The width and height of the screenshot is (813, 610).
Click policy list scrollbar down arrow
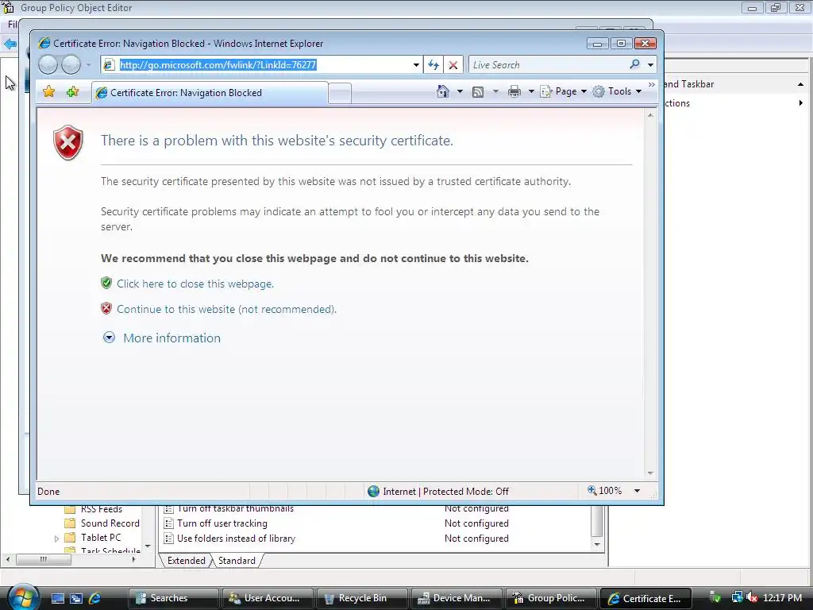coord(597,544)
